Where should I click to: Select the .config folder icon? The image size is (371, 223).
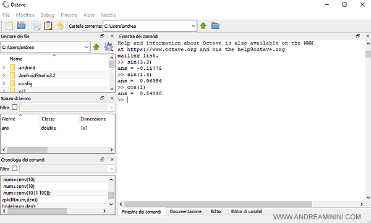(x=12, y=83)
